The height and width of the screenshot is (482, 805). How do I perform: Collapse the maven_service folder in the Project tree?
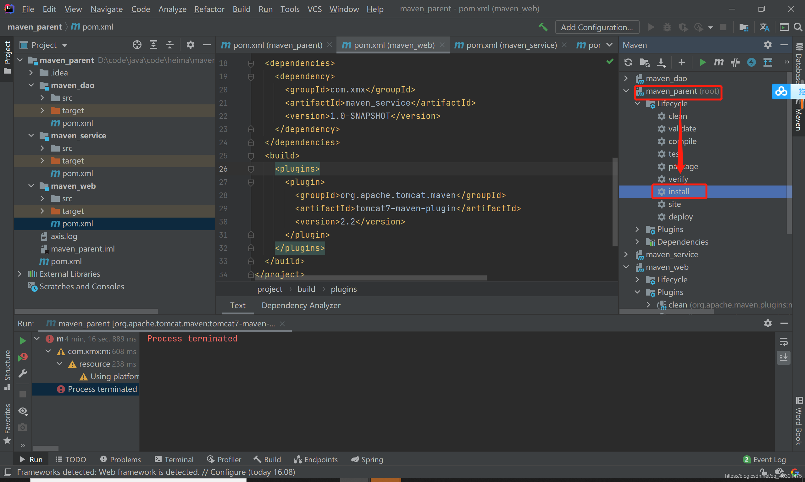[31, 136]
